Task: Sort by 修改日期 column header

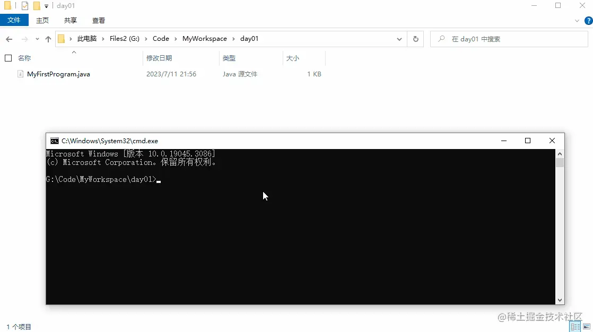Action: pos(159,58)
